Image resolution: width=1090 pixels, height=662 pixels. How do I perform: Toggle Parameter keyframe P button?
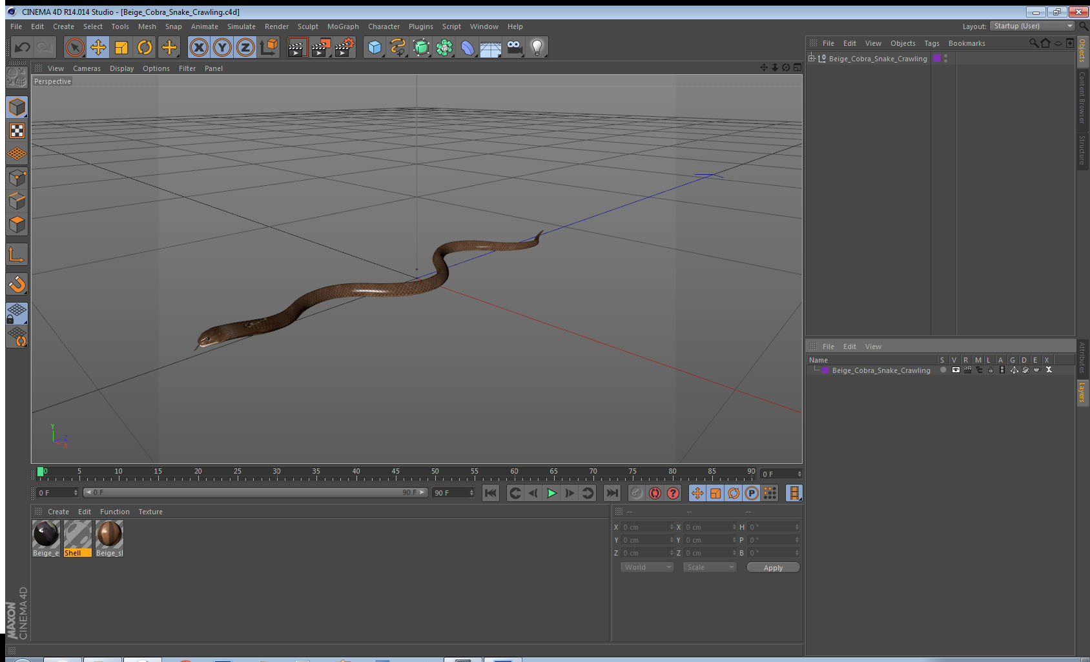coord(752,493)
